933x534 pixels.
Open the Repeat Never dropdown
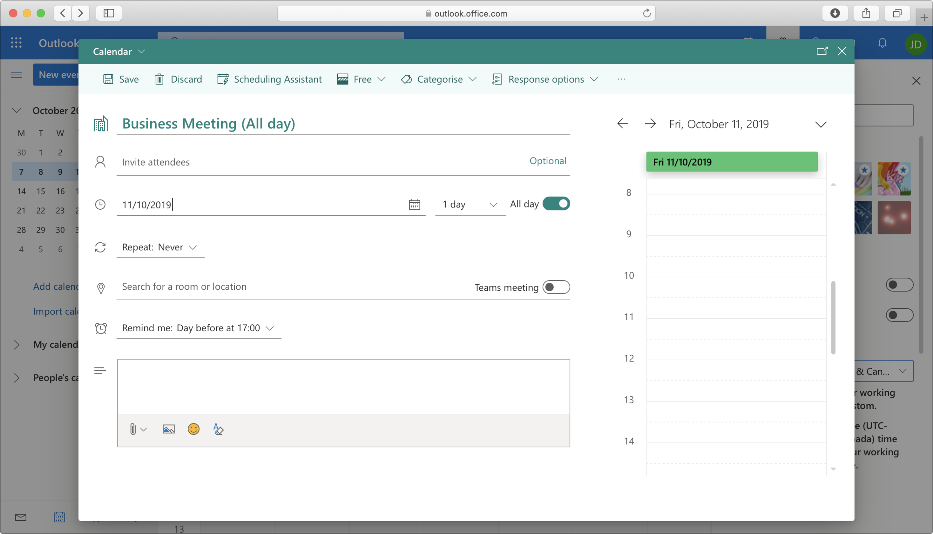160,248
